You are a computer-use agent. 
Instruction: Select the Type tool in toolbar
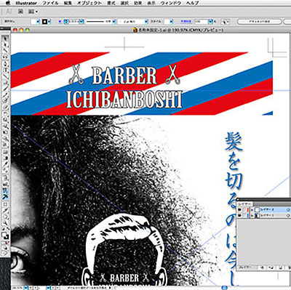click(x=5, y=70)
